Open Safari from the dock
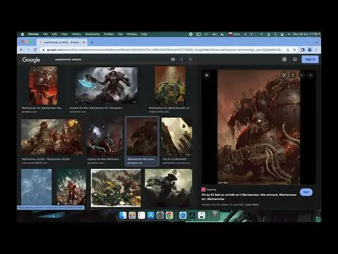This screenshot has height=254, width=338. point(183,215)
